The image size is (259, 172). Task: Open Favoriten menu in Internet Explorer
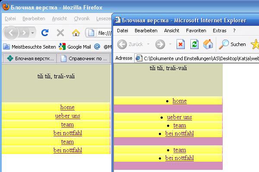pyautogui.click(x=196, y=31)
